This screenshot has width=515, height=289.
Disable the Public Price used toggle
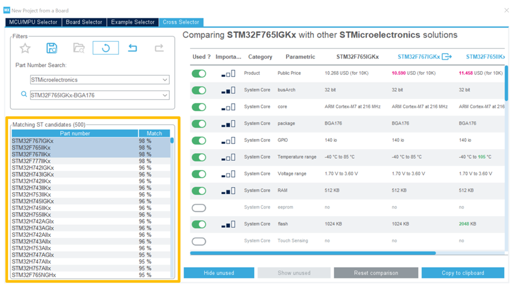pyautogui.click(x=199, y=73)
